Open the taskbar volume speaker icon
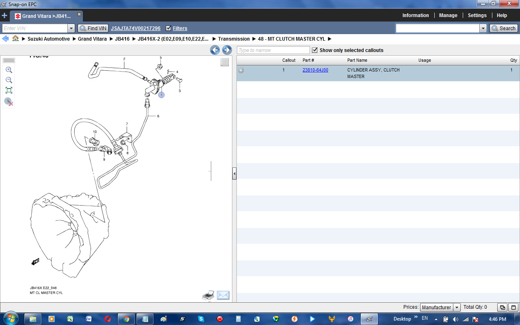Screen dimensions: 520x325 (x=455, y=319)
